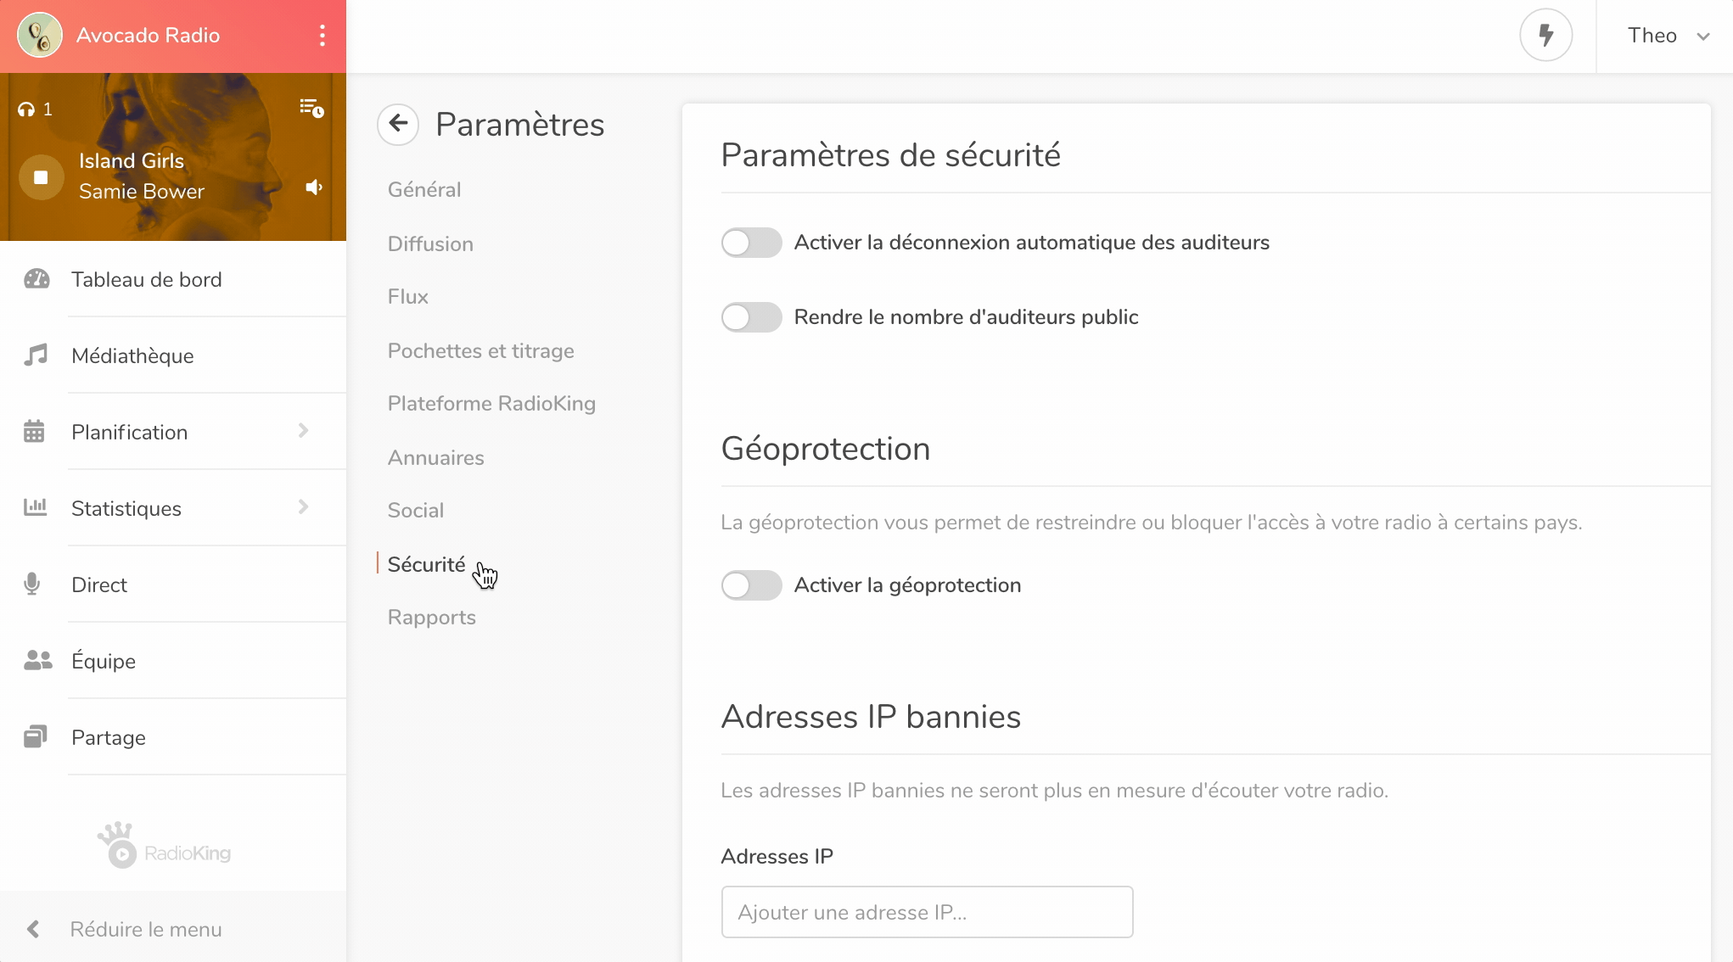This screenshot has width=1733, height=962.
Task: Enable Activer la géoprotection toggle
Action: (x=751, y=584)
